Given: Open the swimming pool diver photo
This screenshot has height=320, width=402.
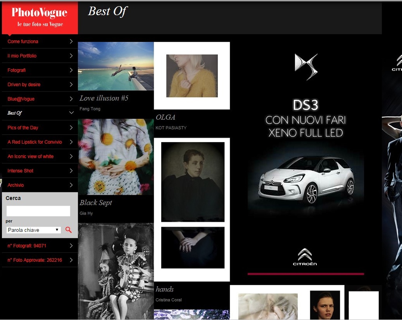Looking at the screenshot, I should 116,66.
